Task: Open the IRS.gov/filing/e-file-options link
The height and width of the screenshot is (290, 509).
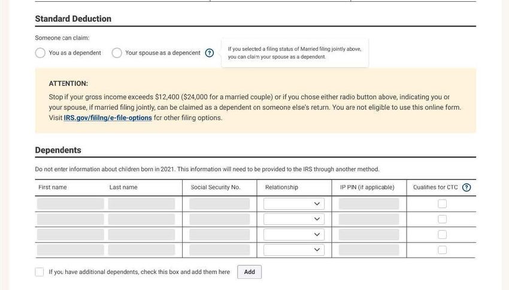Action: tap(108, 118)
